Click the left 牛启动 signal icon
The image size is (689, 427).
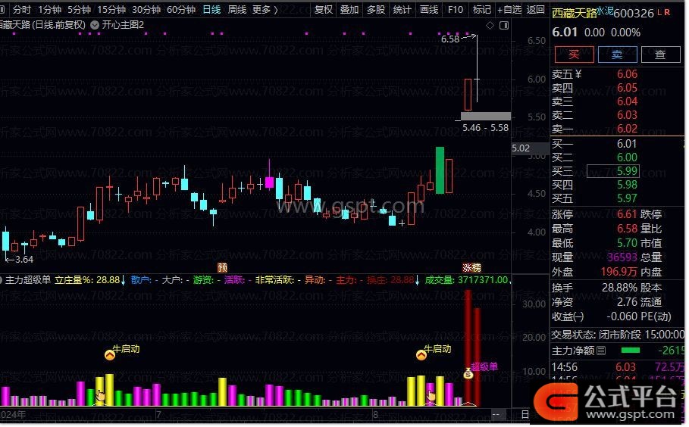coord(110,354)
